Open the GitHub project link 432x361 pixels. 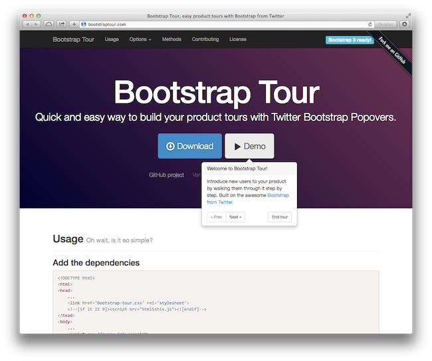[166, 175]
